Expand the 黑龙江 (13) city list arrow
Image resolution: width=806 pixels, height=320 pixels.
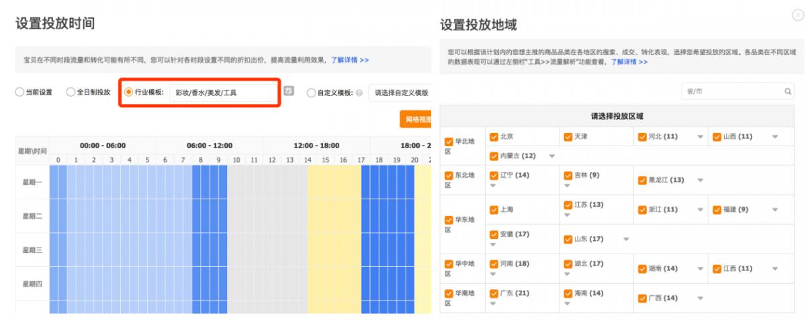pos(700,180)
